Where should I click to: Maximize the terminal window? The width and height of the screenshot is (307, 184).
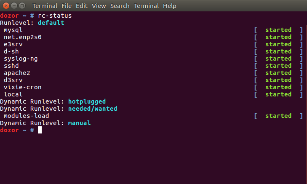pyautogui.click(x=22, y=5)
